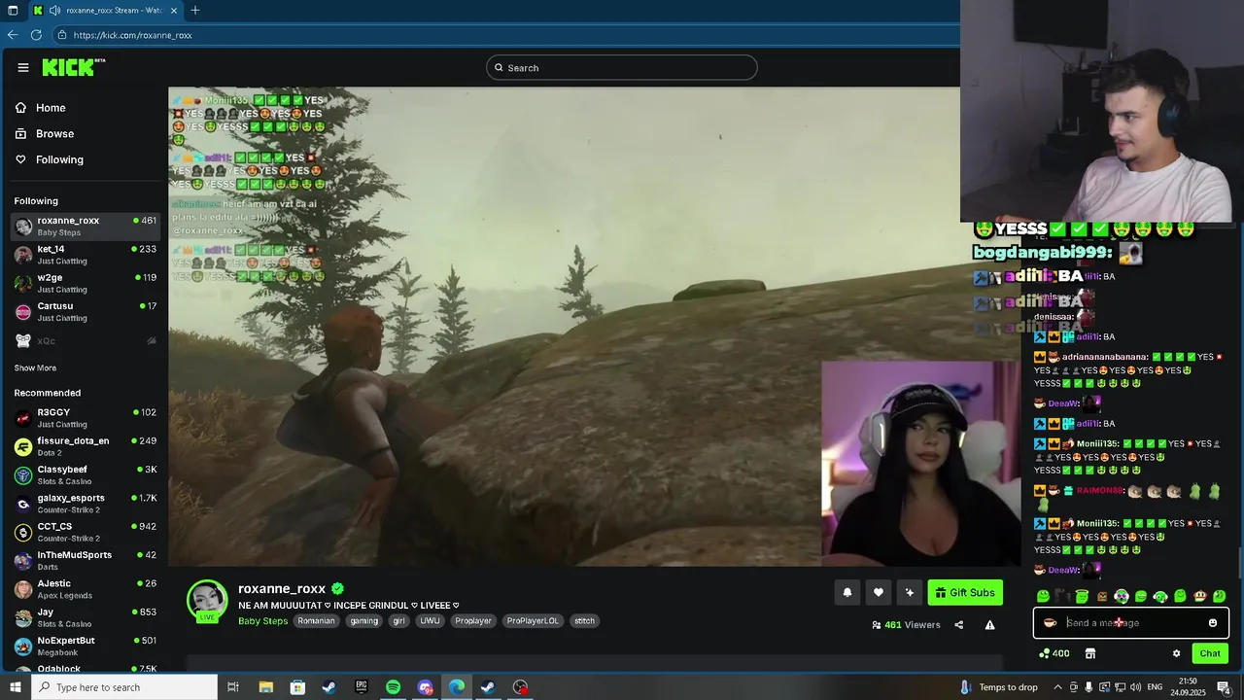Open chat settings gear
This screenshot has width=1244, height=700.
pos(1176,653)
